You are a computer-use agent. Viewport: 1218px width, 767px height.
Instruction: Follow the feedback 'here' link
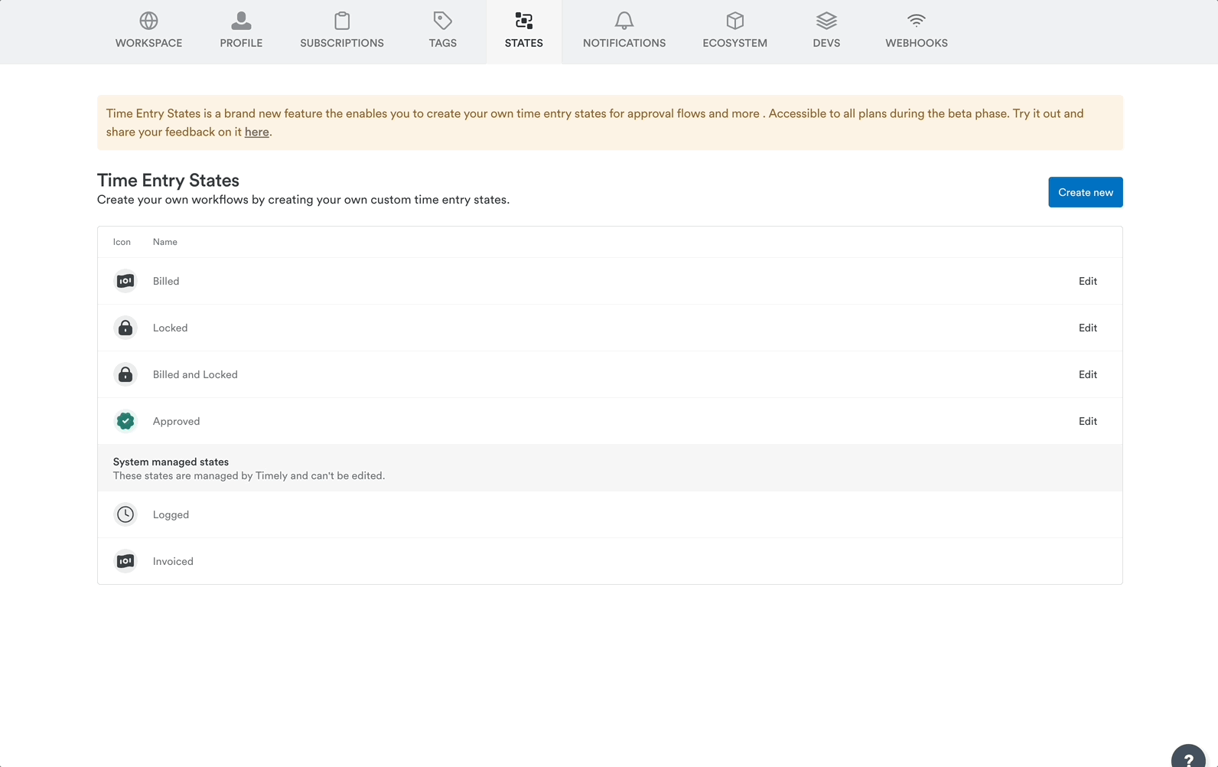pyautogui.click(x=256, y=132)
